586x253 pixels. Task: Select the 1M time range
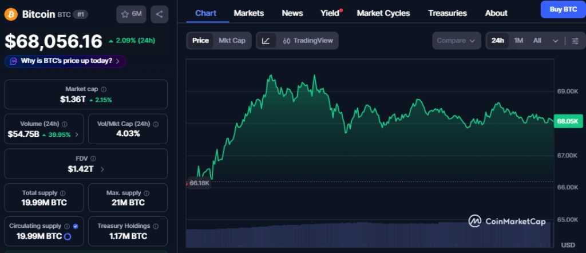point(518,41)
